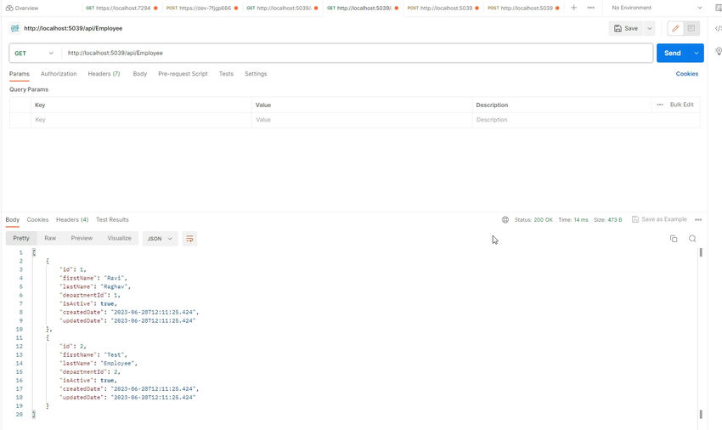Click the empty Description cell in Query Params
Image resolution: width=722 pixels, height=430 pixels.
586,120
